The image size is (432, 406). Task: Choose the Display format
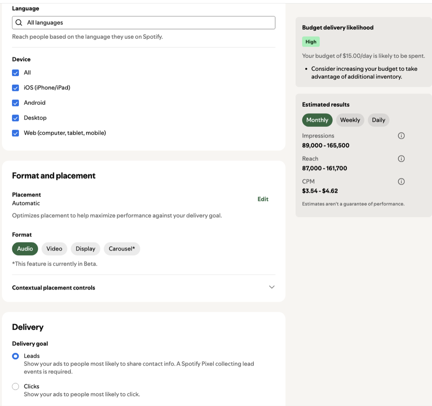pos(85,249)
